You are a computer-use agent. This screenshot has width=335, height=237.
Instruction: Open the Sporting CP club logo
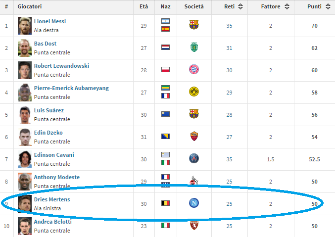tap(194, 47)
